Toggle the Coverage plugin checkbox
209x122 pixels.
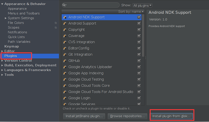tap(139, 36)
